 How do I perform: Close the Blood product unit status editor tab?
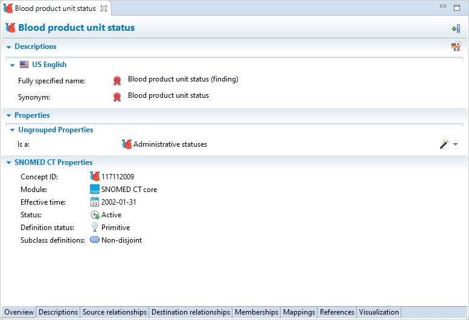click(x=103, y=8)
